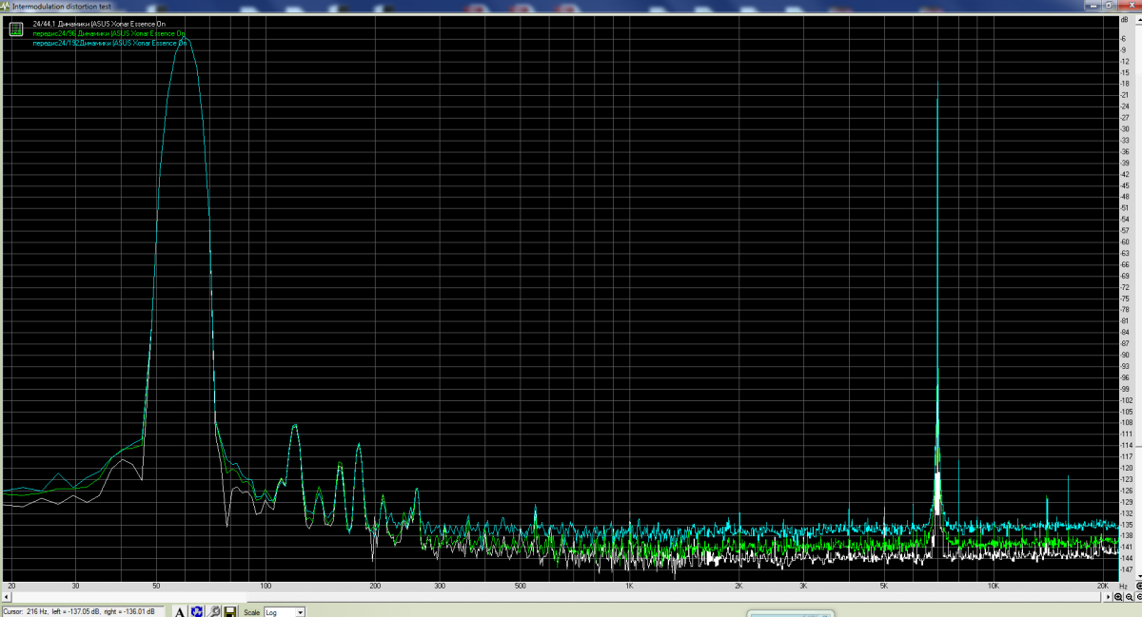The height and width of the screenshot is (617, 1142).
Task: Click the blue refresh arrows icon
Action: [197, 611]
